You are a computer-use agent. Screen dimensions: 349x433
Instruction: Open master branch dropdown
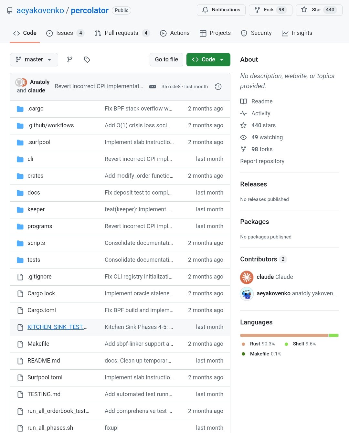34,59
